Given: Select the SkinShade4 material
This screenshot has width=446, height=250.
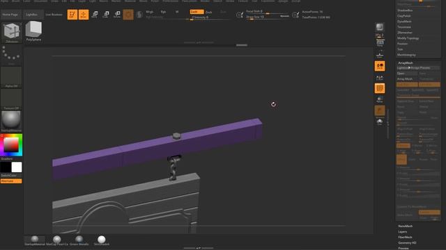Looking at the screenshot, I should pyautogui.click(x=102, y=240).
